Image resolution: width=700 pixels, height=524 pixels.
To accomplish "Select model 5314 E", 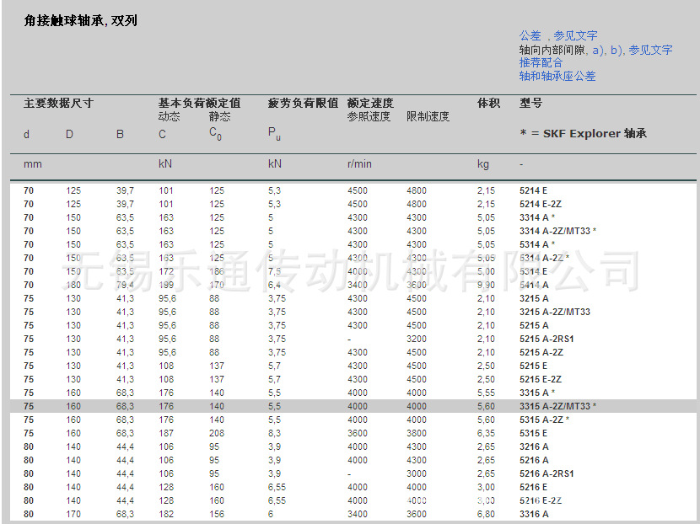I will coord(533,271).
